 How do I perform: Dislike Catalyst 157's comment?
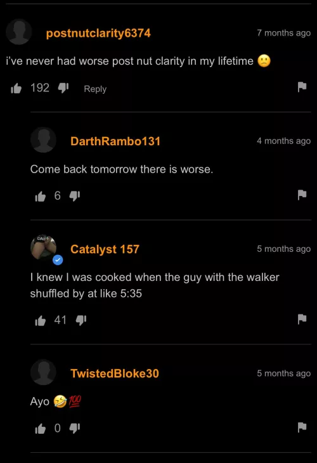click(81, 320)
